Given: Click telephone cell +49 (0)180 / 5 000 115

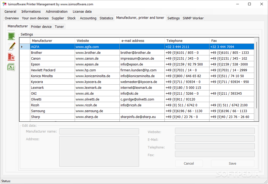Looking at the screenshot, I should (x=187, y=87).
